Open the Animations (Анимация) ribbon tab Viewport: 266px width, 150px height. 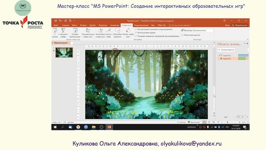coord(115,25)
